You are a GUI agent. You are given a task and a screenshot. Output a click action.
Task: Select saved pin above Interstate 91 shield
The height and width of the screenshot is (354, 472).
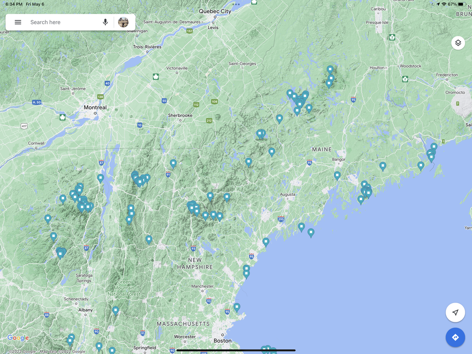[173, 164]
